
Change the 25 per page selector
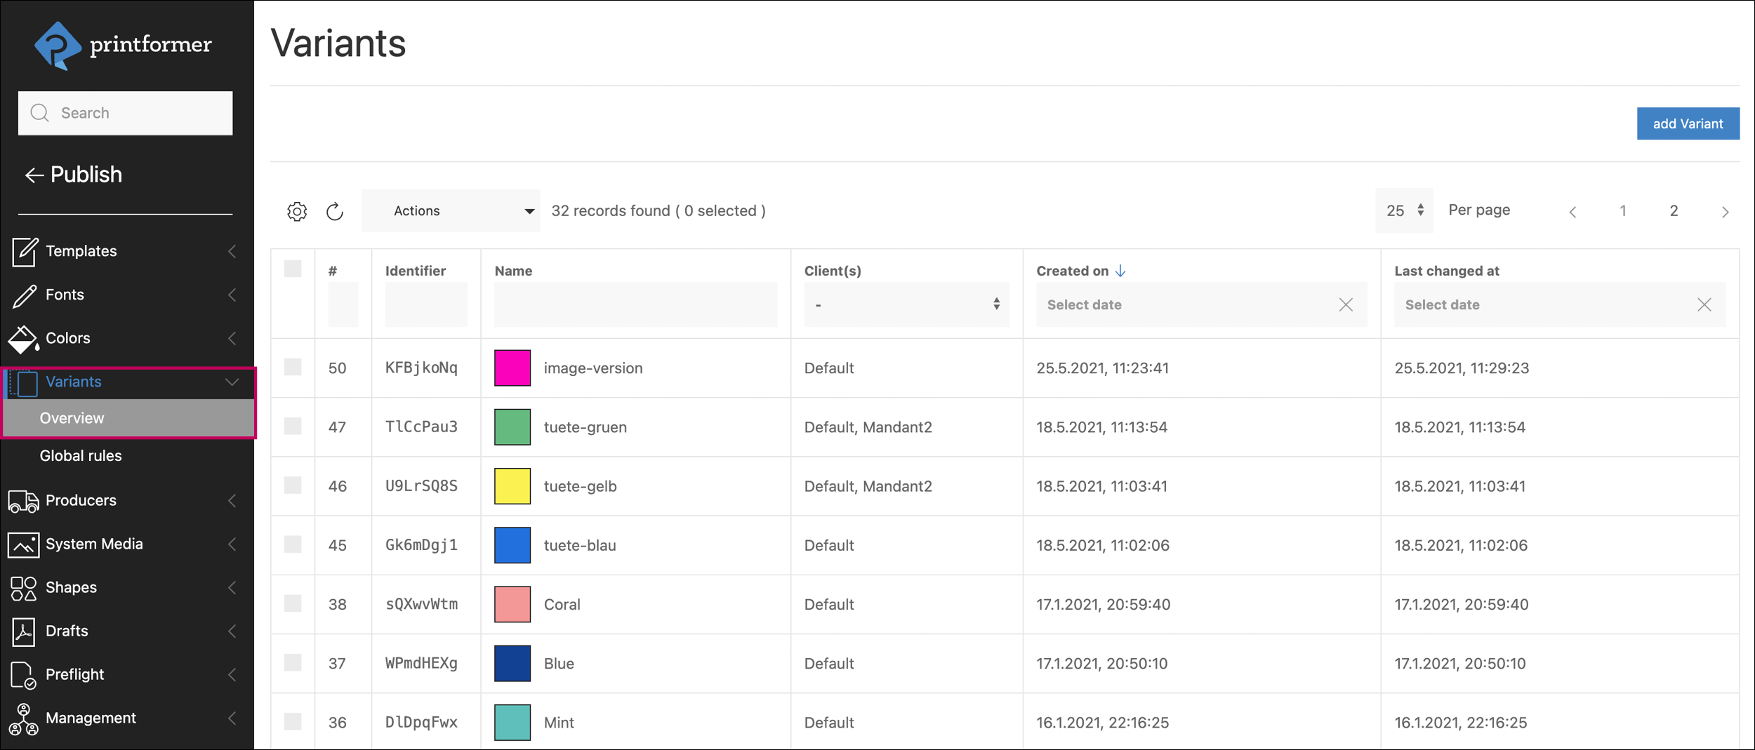(x=1404, y=210)
